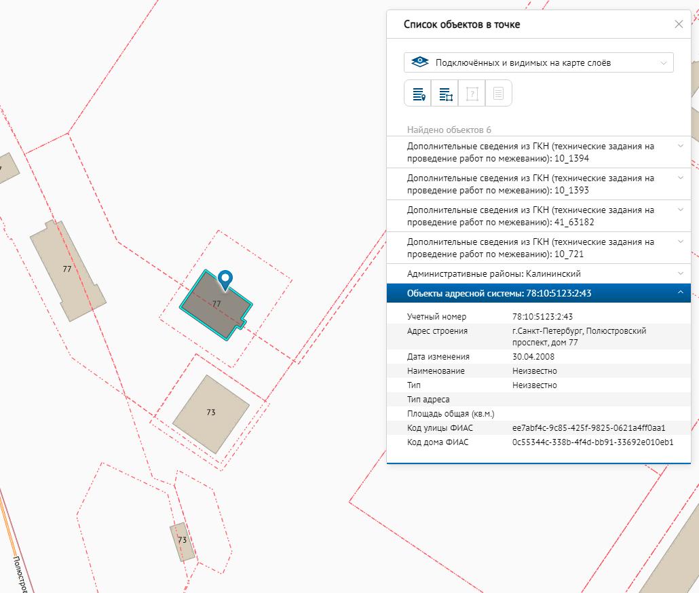Expand the ГКН row ending 10_1394
The height and width of the screenshot is (593, 699).
click(539, 152)
